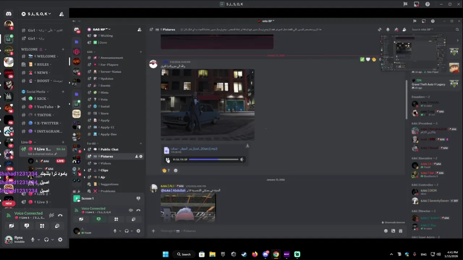Open Discord home from the server sidebar
The width and height of the screenshot is (463, 260).
[9, 14]
